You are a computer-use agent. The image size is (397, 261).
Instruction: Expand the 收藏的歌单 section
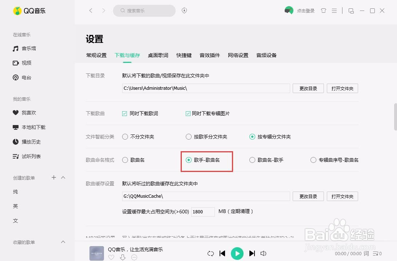click(63, 242)
